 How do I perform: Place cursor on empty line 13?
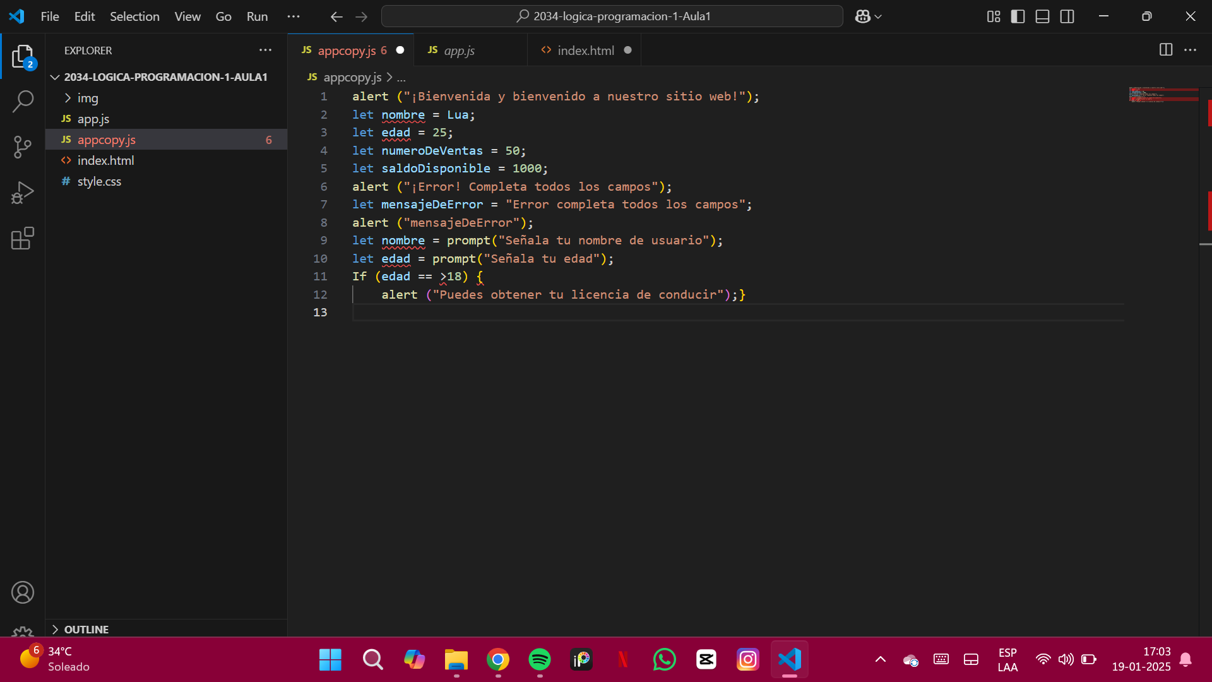[737, 313]
